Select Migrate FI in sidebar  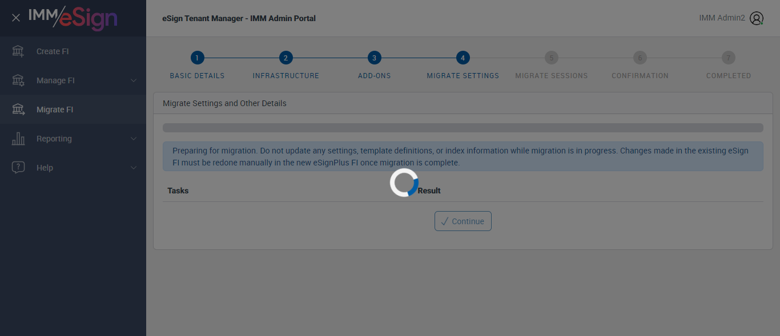[73, 110]
